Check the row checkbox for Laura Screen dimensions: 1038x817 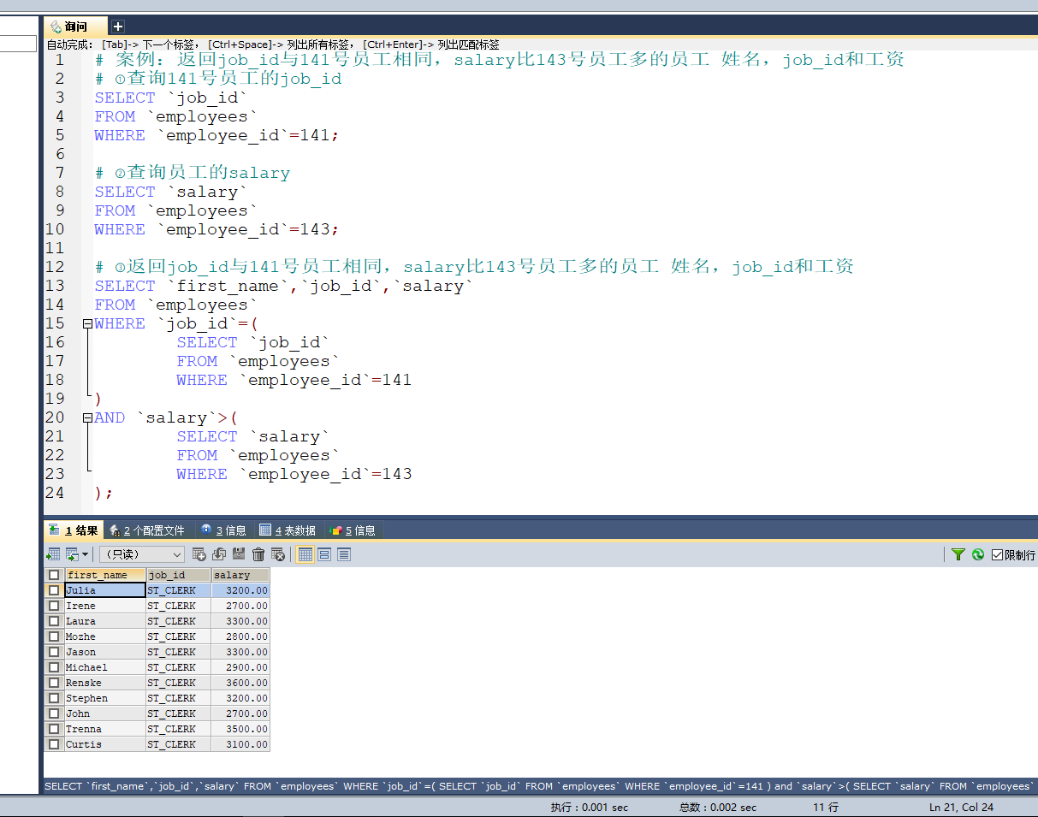[54, 621]
